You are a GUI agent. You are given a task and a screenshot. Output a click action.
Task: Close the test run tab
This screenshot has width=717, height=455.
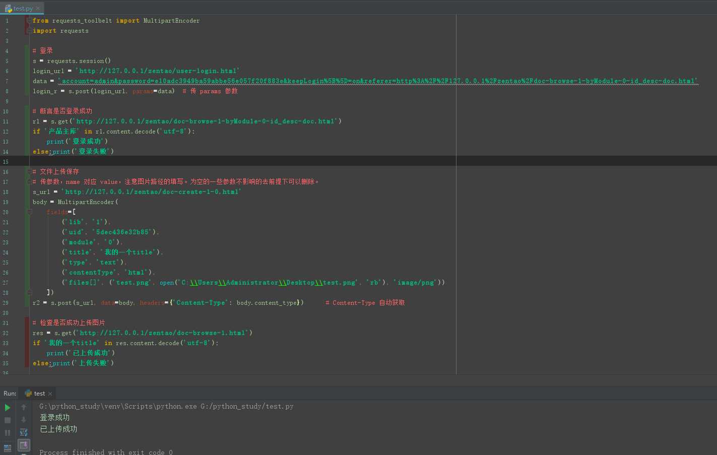coord(50,394)
